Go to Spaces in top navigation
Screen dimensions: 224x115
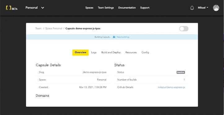[89, 8]
